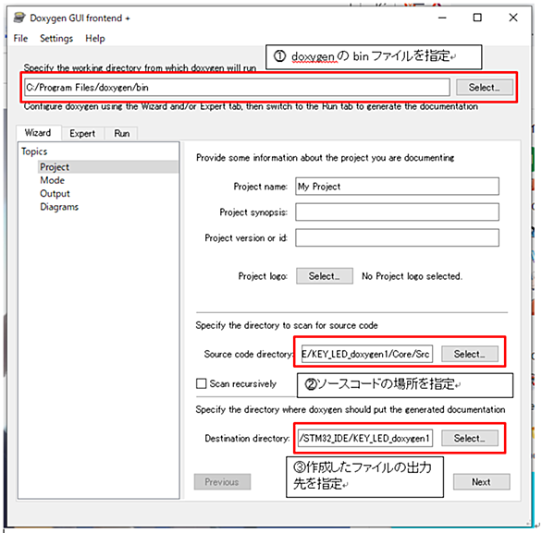
Task: Open the File menu
Action: [20, 38]
